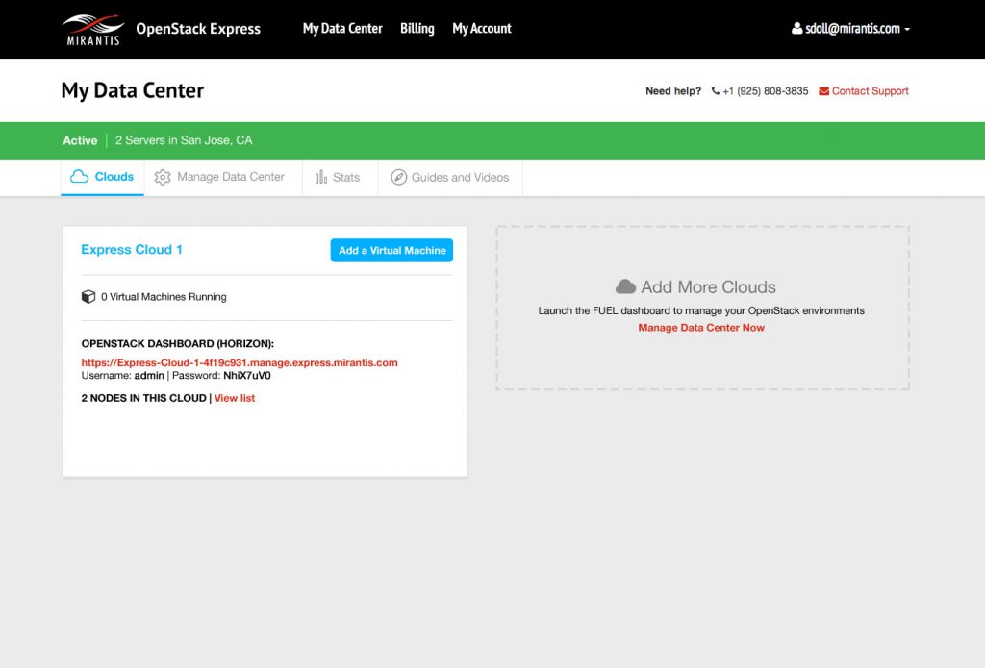Go to Billing page
The width and height of the screenshot is (985, 668).
coord(417,28)
